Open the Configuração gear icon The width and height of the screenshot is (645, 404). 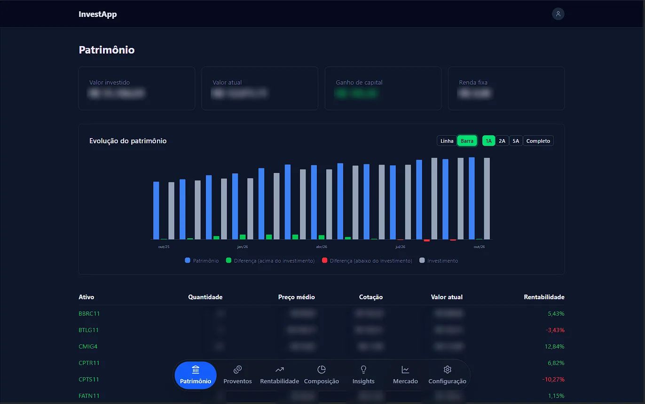(x=447, y=369)
